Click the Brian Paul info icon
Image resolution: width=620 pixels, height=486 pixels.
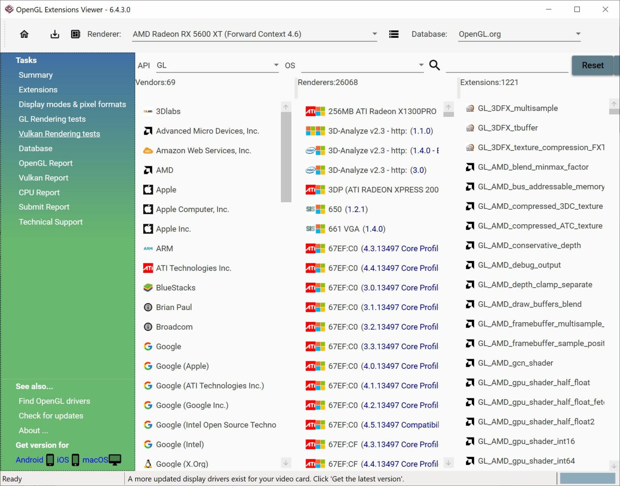[148, 307]
